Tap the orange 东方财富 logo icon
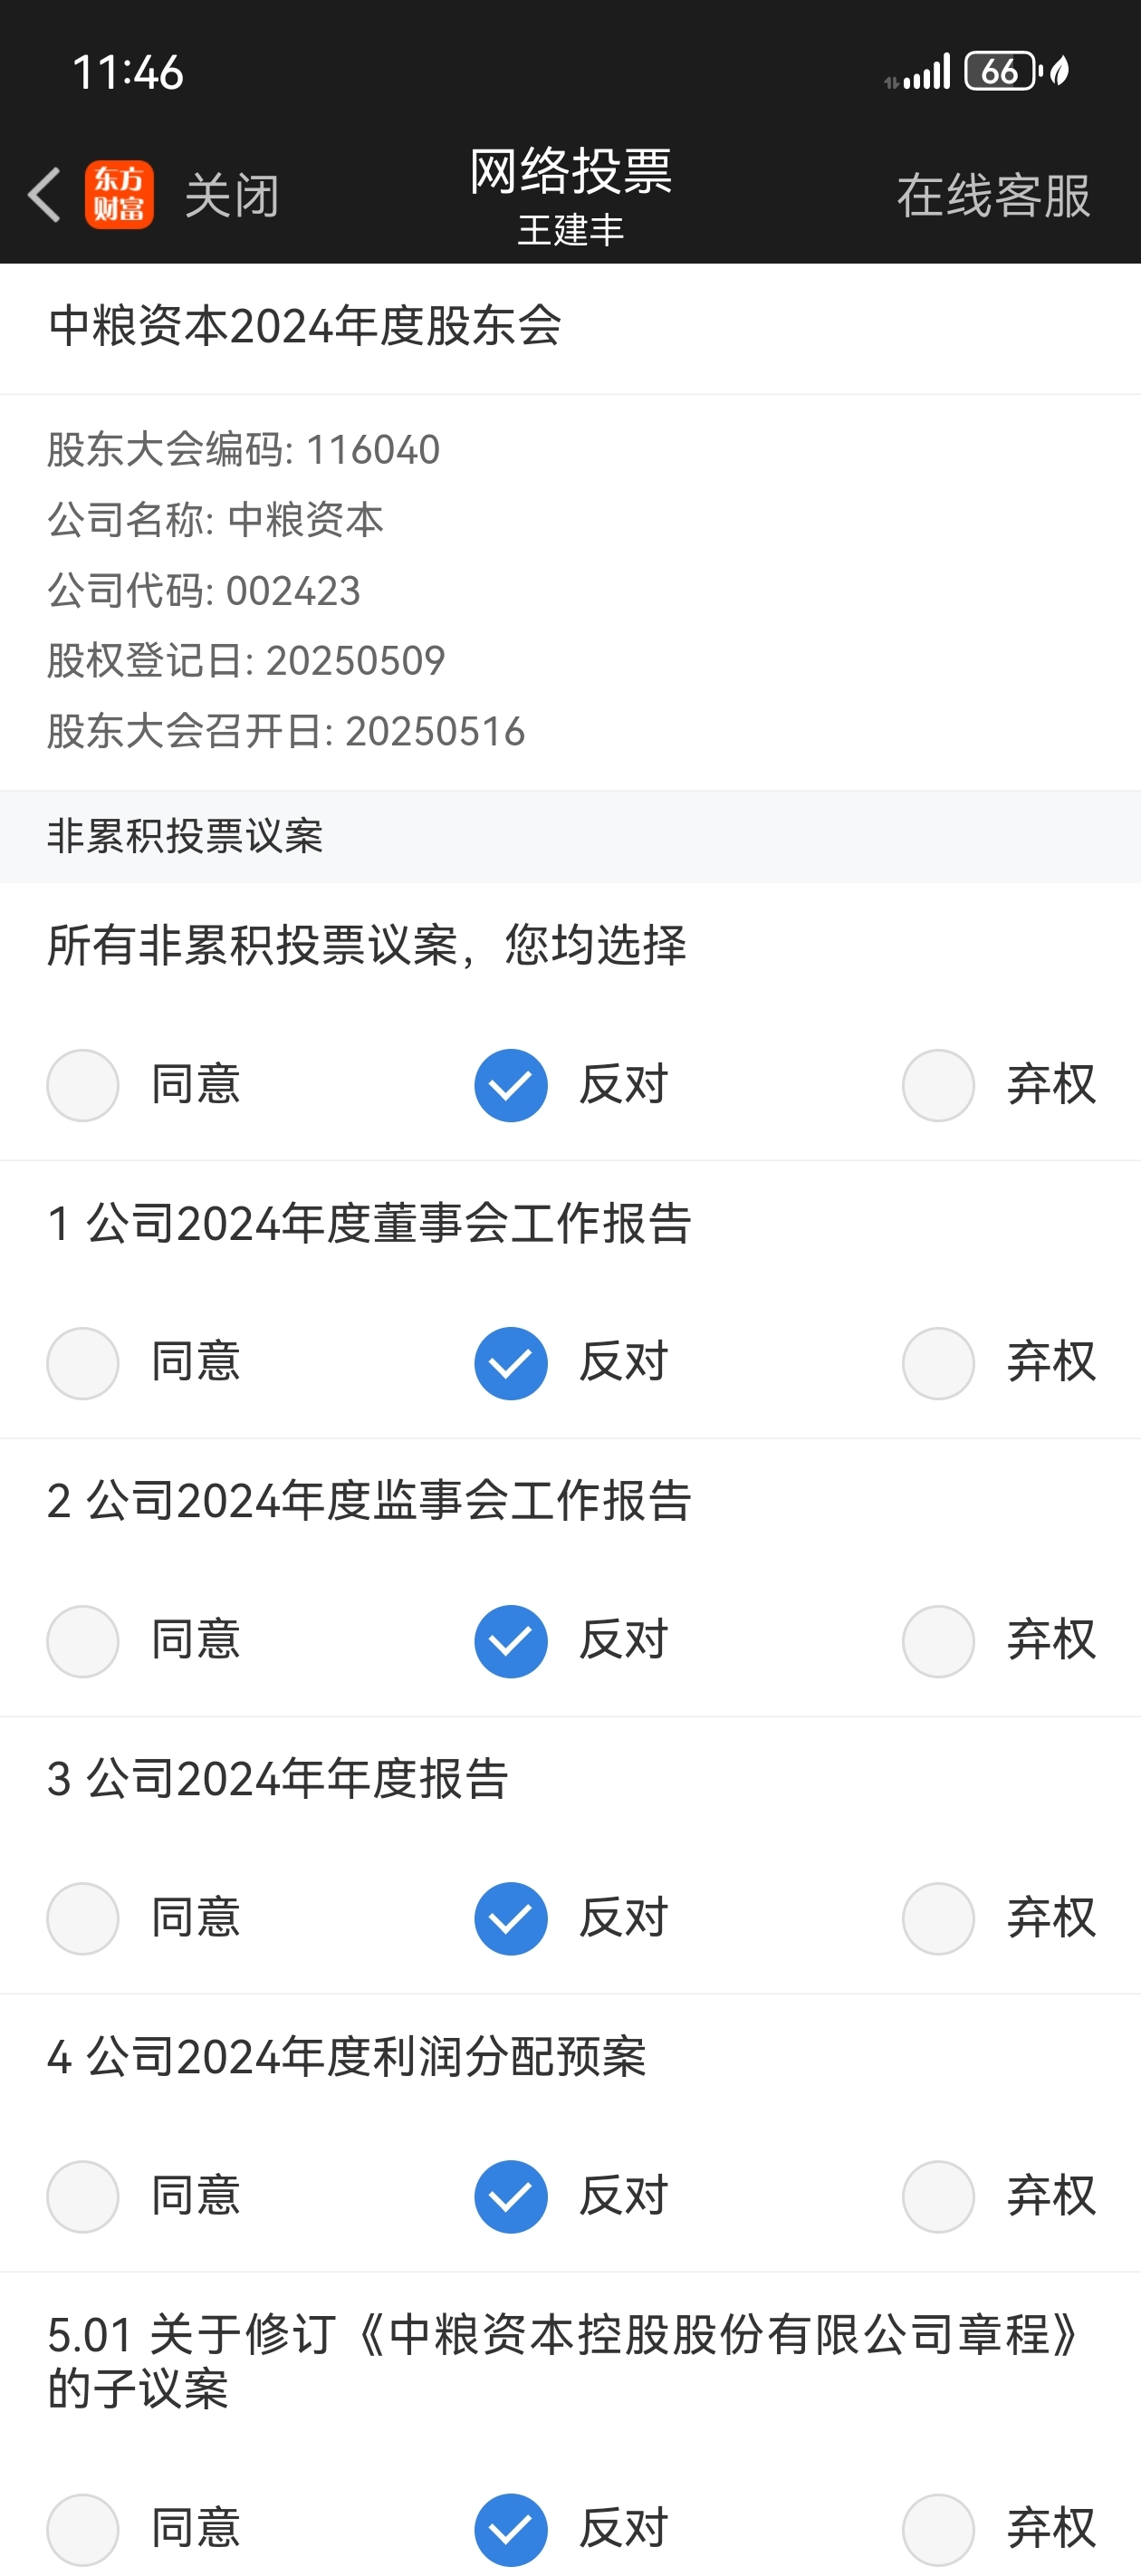This screenshot has width=1141, height=2576. click(x=119, y=194)
